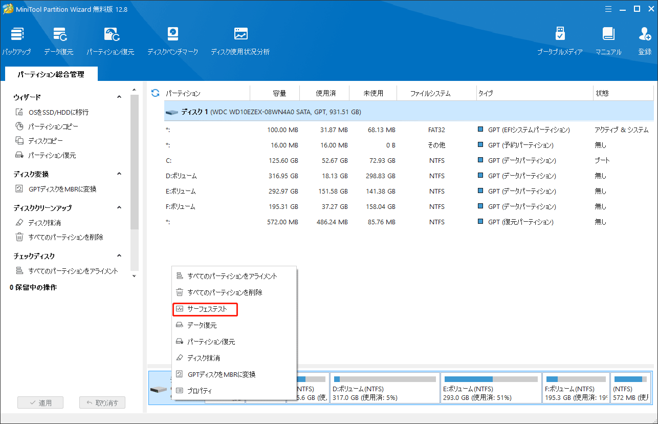Choose すべてのパーティションを削除 from context menu
This screenshot has width=658, height=424.
234,292
